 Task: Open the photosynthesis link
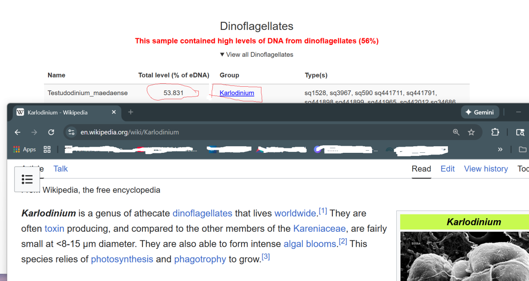tap(122, 259)
